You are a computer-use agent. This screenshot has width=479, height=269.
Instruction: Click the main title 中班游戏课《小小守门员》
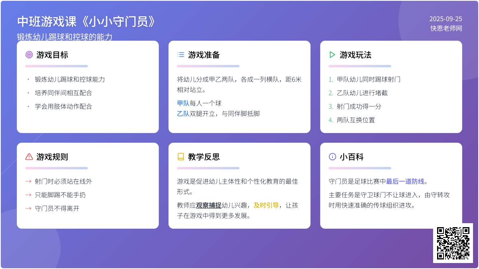(86, 22)
